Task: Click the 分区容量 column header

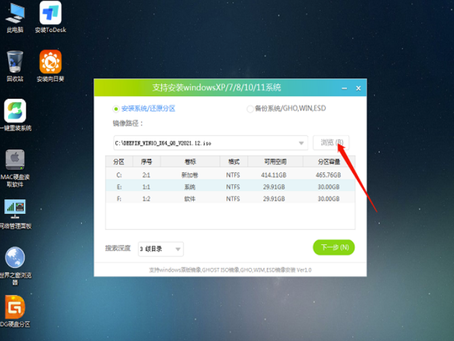Action: [x=329, y=162]
